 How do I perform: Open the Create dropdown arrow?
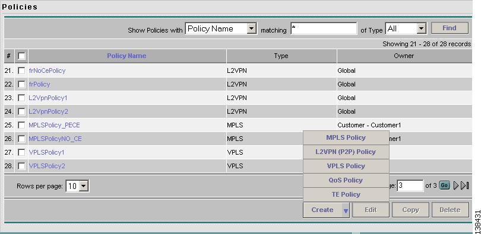[346, 210]
